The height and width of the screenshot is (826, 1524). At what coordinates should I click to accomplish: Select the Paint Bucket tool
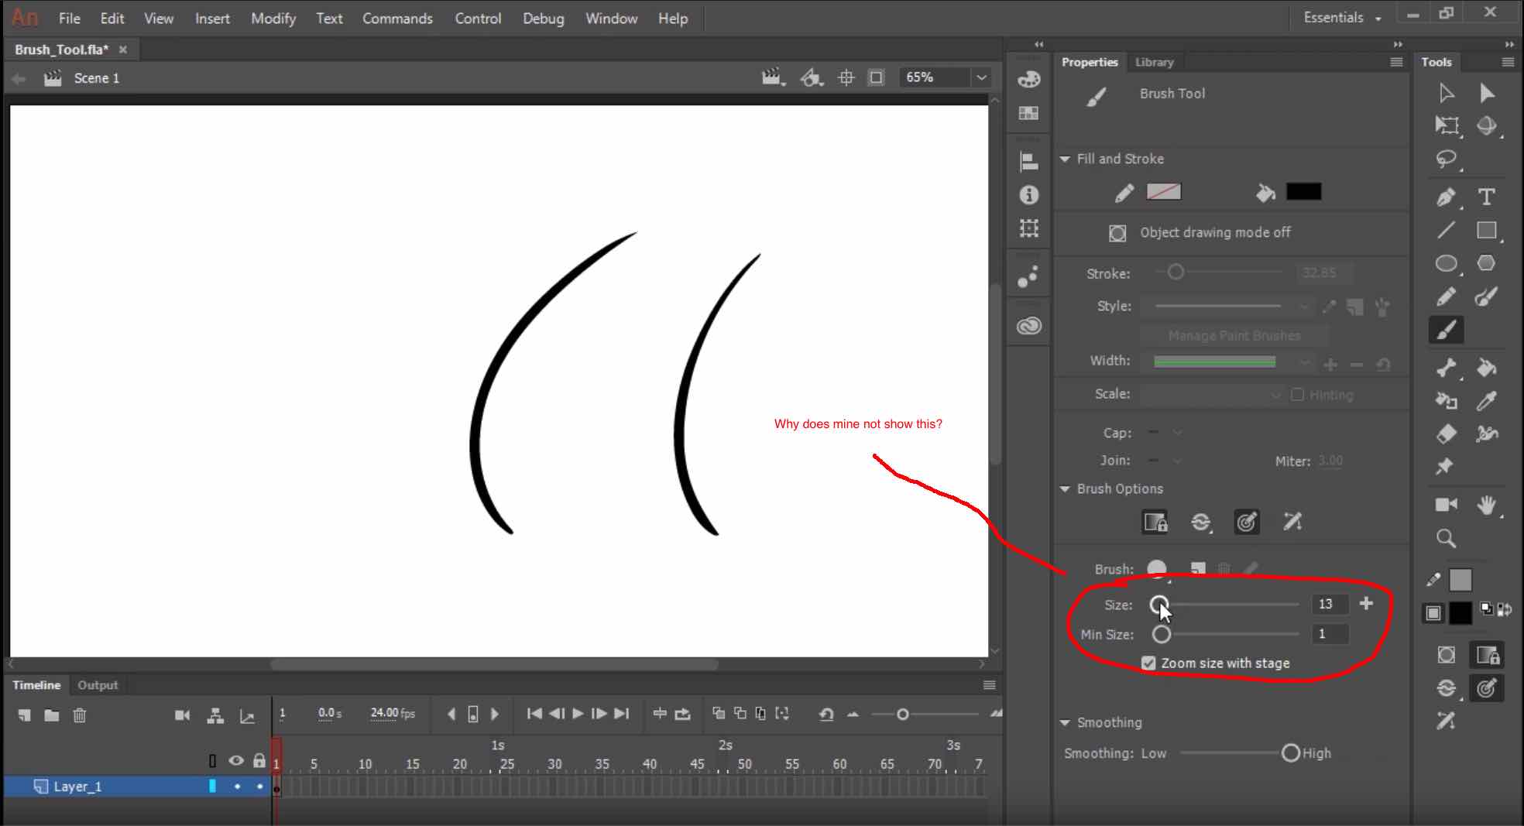coord(1486,368)
